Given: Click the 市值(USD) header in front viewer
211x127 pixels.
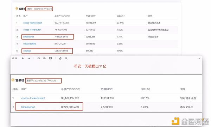Looking at the screenshot, I should (107, 89).
